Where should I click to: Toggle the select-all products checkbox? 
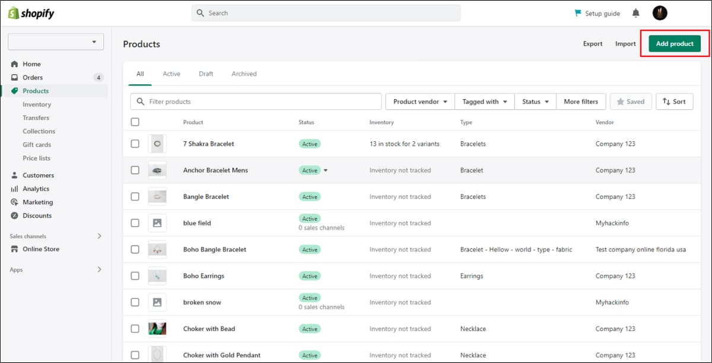pyautogui.click(x=135, y=122)
